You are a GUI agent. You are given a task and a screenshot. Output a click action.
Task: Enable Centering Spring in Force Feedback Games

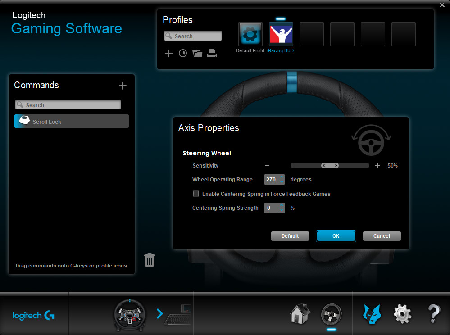click(x=196, y=194)
